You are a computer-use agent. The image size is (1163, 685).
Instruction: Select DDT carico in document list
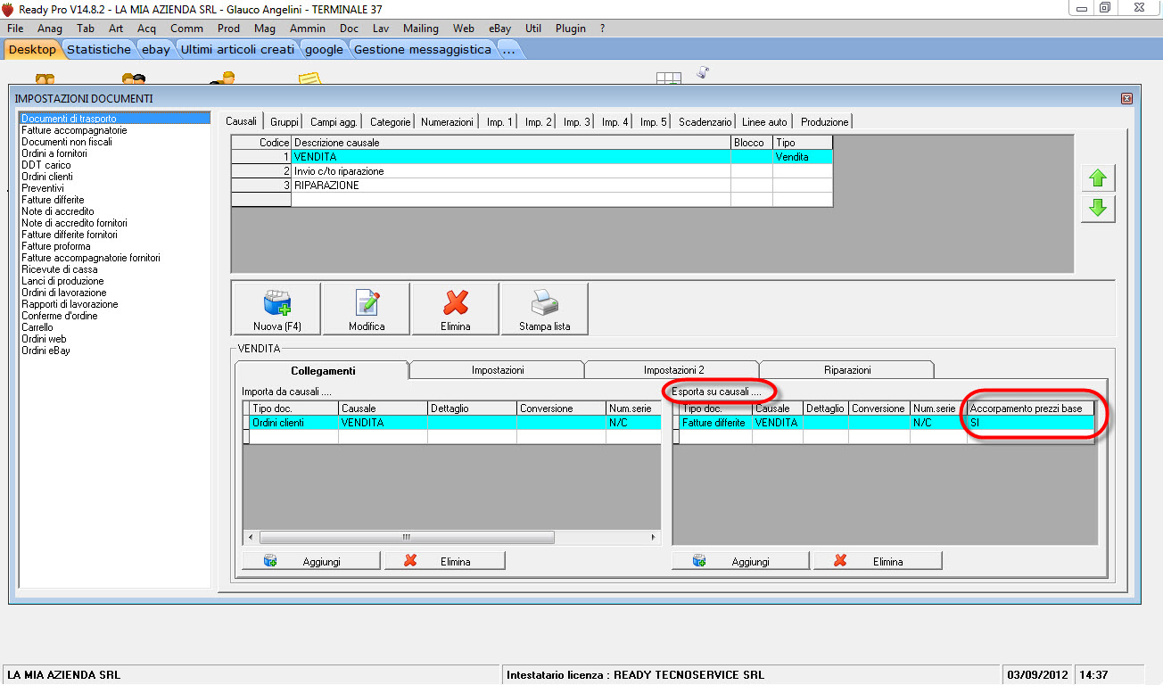[46, 165]
